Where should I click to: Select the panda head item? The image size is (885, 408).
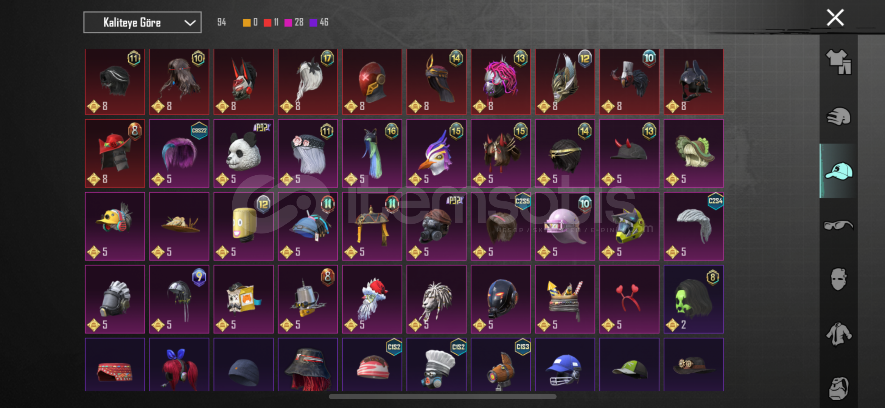point(243,153)
